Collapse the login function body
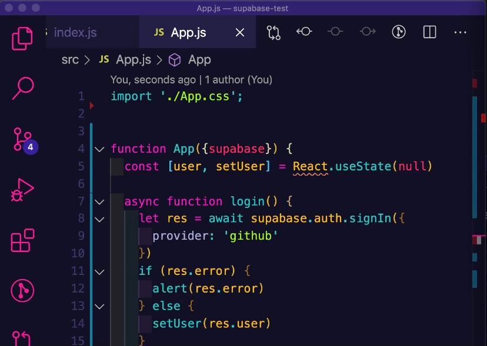 pos(99,201)
